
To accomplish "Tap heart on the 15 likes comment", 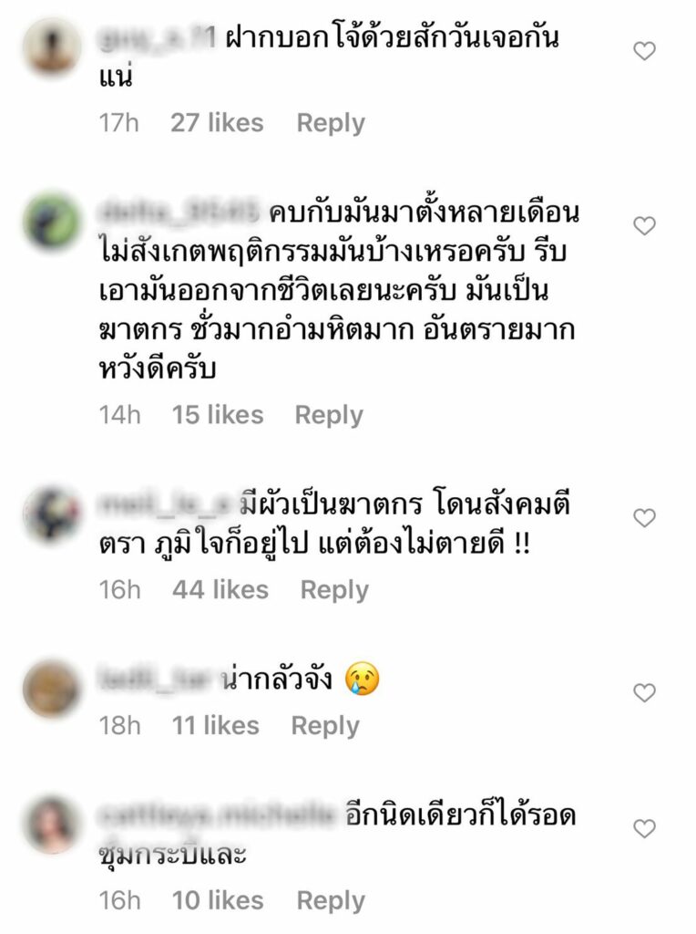I will (x=644, y=226).
